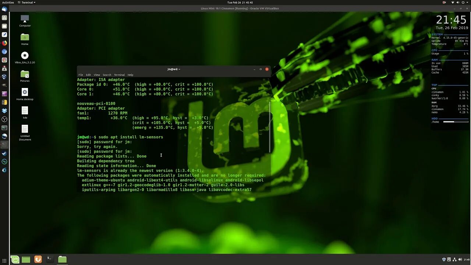This screenshot has width=471, height=265.
Task: Open VirtualBox from the dock
Action: coord(4,77)
